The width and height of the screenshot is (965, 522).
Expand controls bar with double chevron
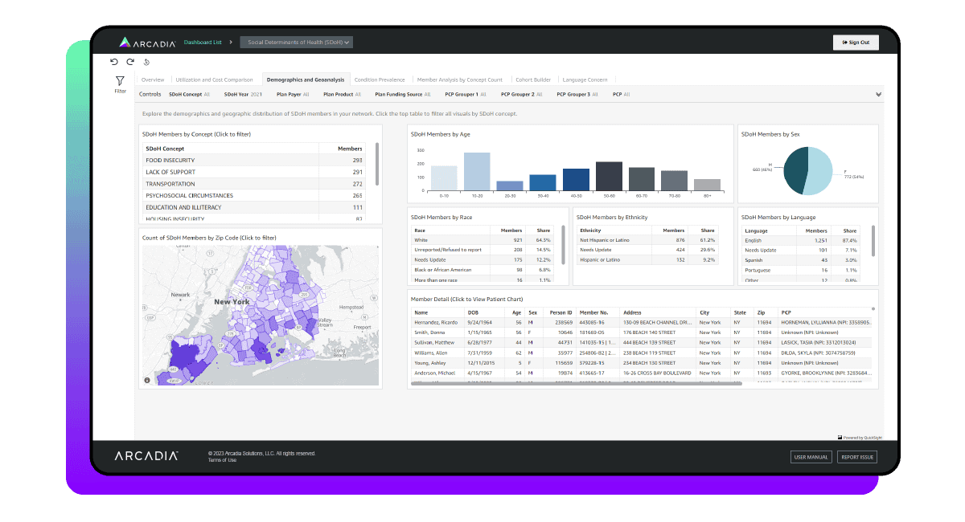pyautogui.click(x=877, y=94)
